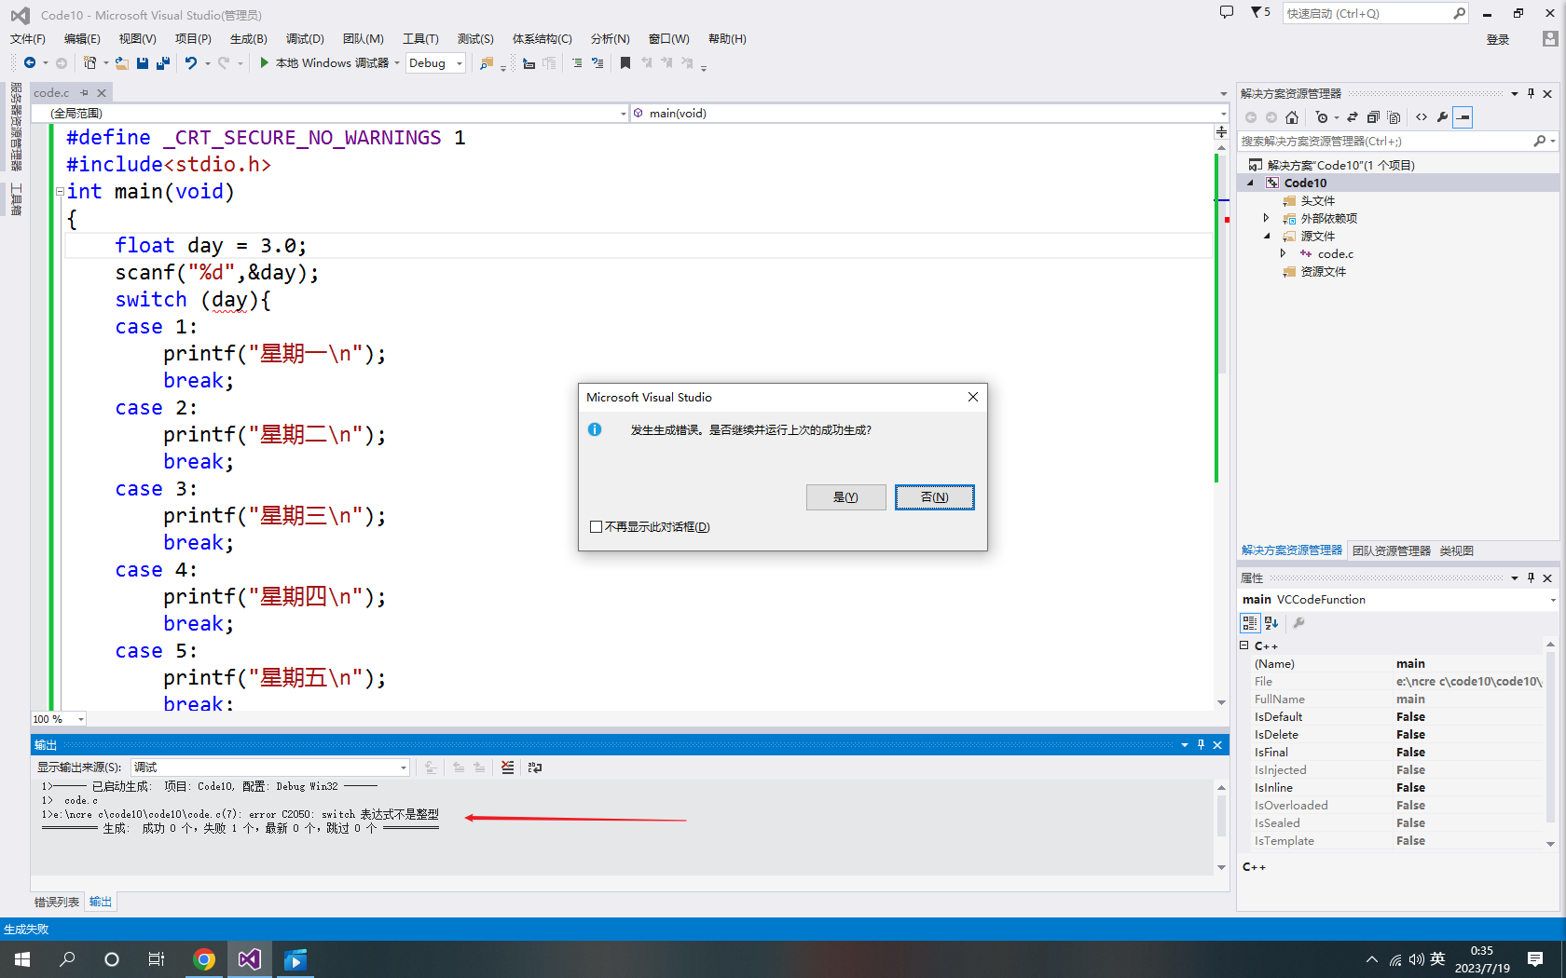Click the Find in Files icon
Image resolution: width=1566 pixels, height=978 pixels.
coord(486,63)
